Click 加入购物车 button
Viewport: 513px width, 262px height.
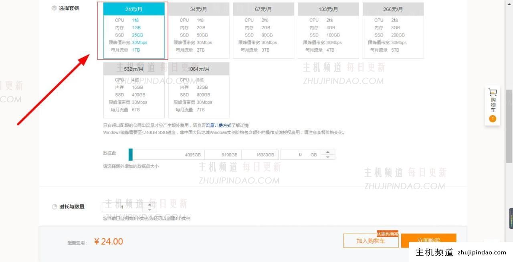371,241
